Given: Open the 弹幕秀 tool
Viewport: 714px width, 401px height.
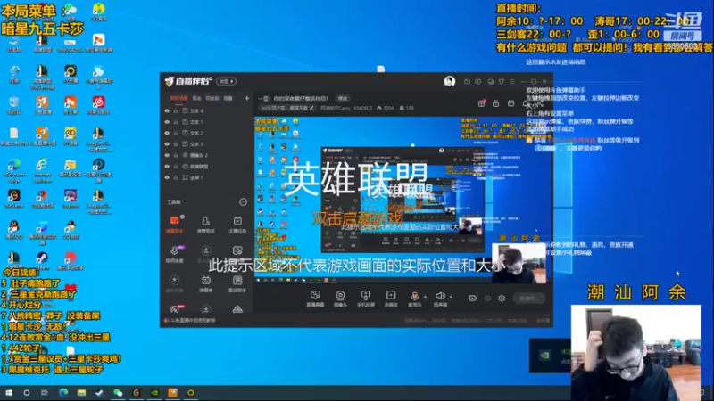Looking at the screenshot, I should 206,283.
